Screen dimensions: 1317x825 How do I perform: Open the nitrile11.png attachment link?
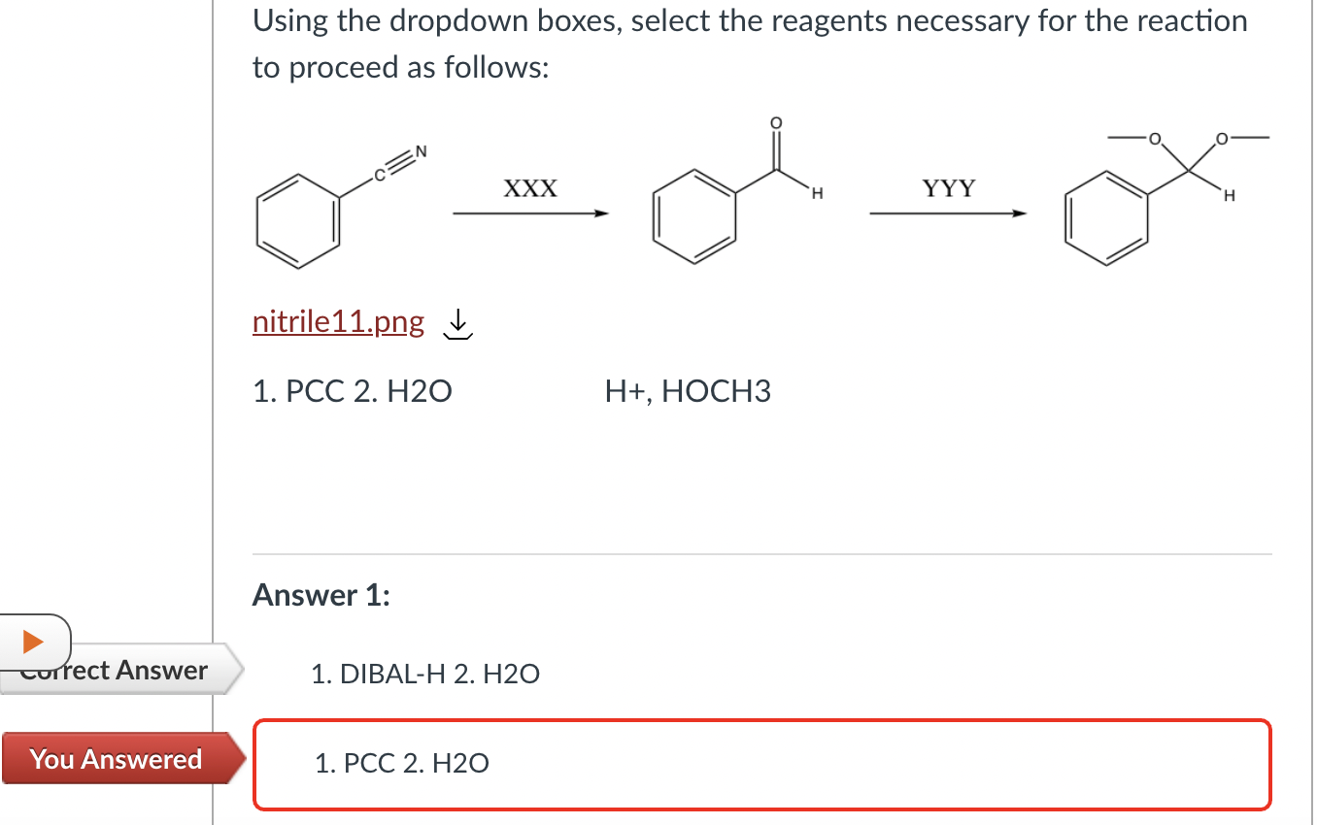[x=337, y=321]
